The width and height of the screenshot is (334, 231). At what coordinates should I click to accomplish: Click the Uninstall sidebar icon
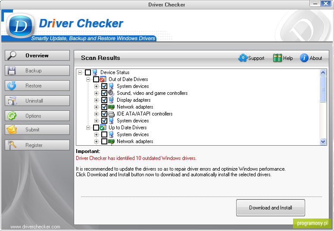12,100
